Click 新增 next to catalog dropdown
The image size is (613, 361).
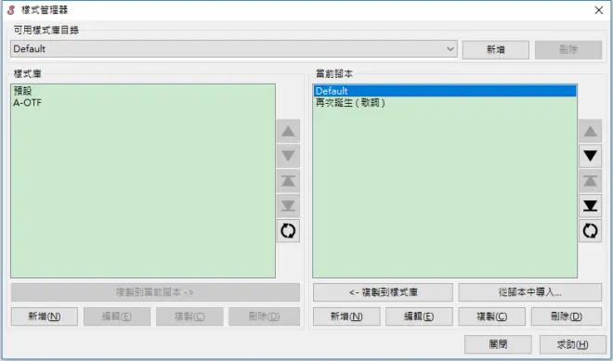(496, 49)
